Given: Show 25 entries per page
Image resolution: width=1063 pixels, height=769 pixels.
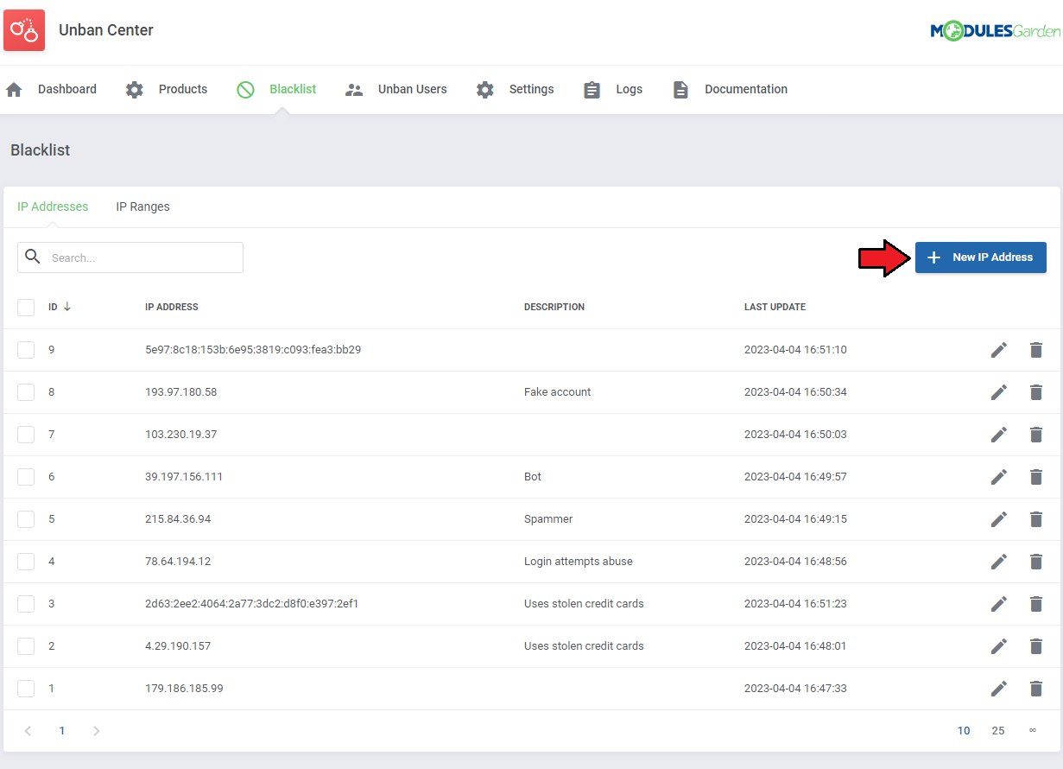Looking at the screenshot, I should click(998, 731).
